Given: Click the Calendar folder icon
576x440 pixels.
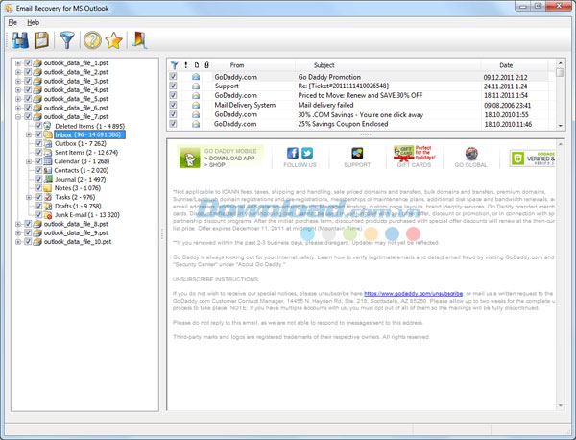Looking at the screenshot, I should [x=48, y=161].
